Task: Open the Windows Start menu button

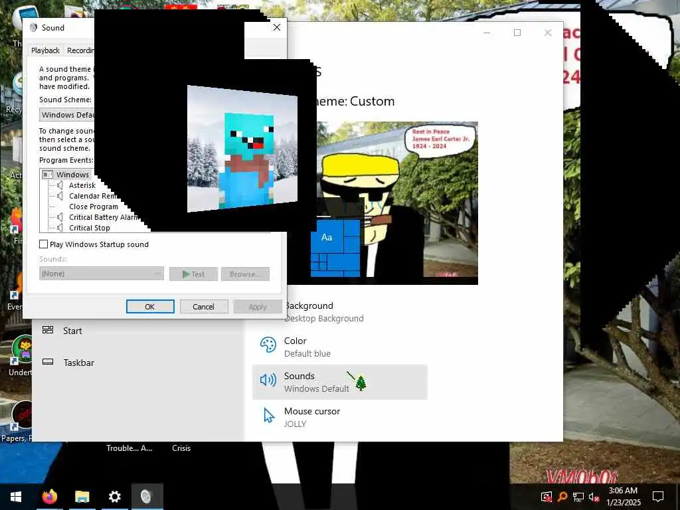Action: 16,497
